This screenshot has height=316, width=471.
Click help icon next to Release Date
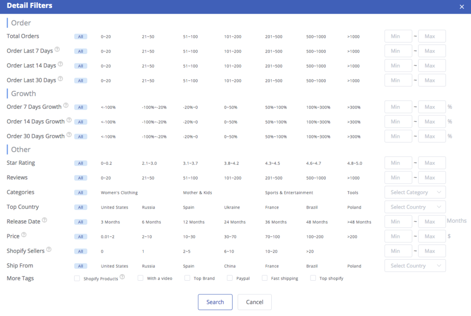pos(45,220)
